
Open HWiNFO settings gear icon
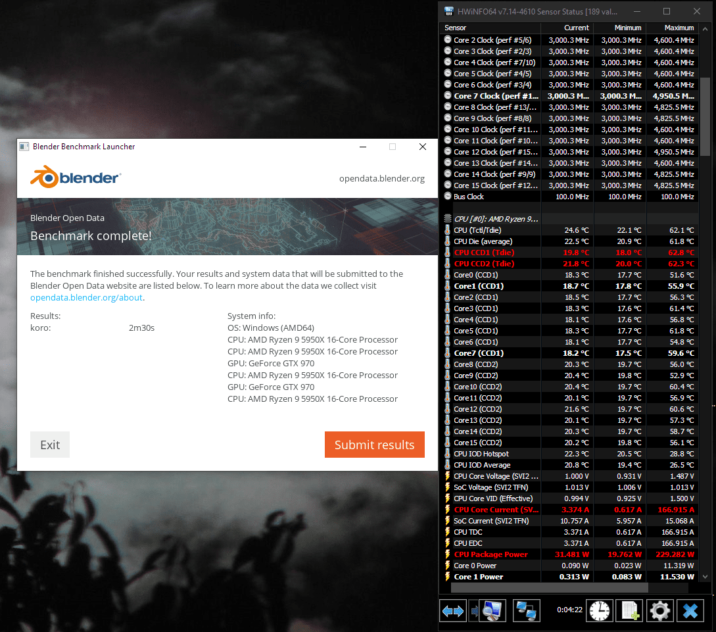(x=660, y=610)
